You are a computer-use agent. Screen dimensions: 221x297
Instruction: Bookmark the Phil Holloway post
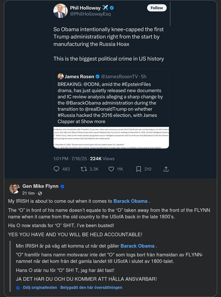[139, 169]
